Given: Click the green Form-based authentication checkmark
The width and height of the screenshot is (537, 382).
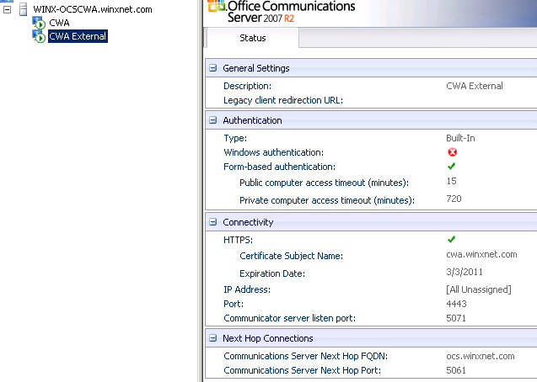Looking at the screenshot, I should pyautogui.click(x=451, y=166).
